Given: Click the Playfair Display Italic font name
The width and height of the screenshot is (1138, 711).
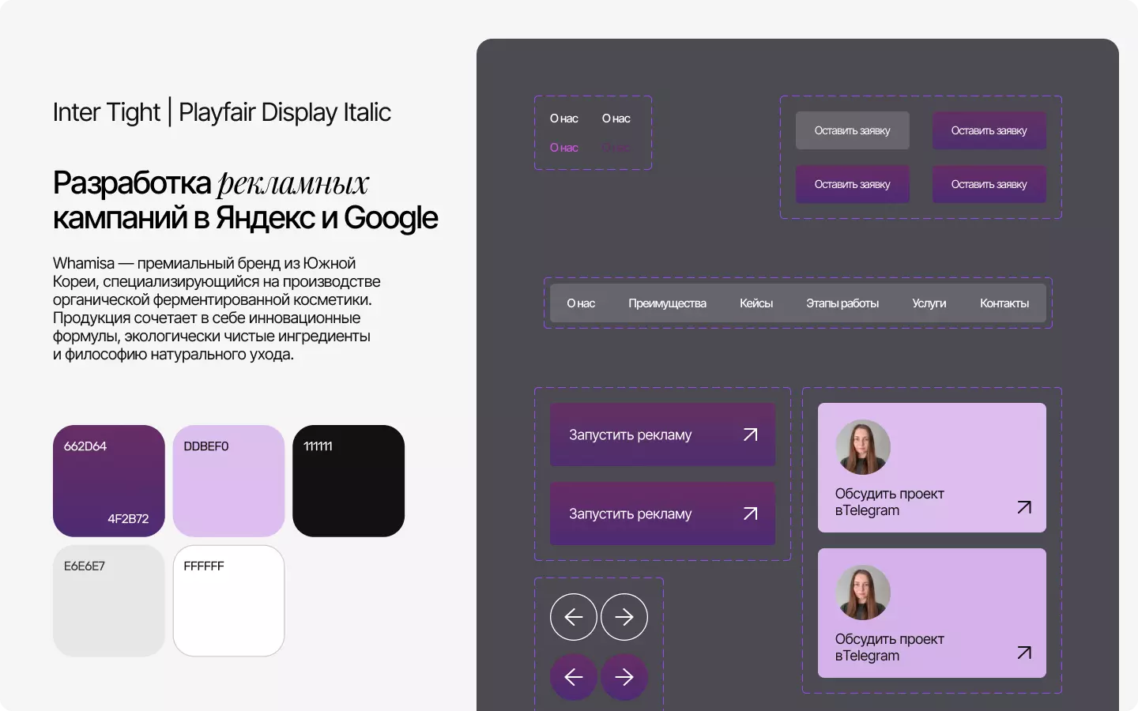Looking at the screenshot, I should point(284,112).
